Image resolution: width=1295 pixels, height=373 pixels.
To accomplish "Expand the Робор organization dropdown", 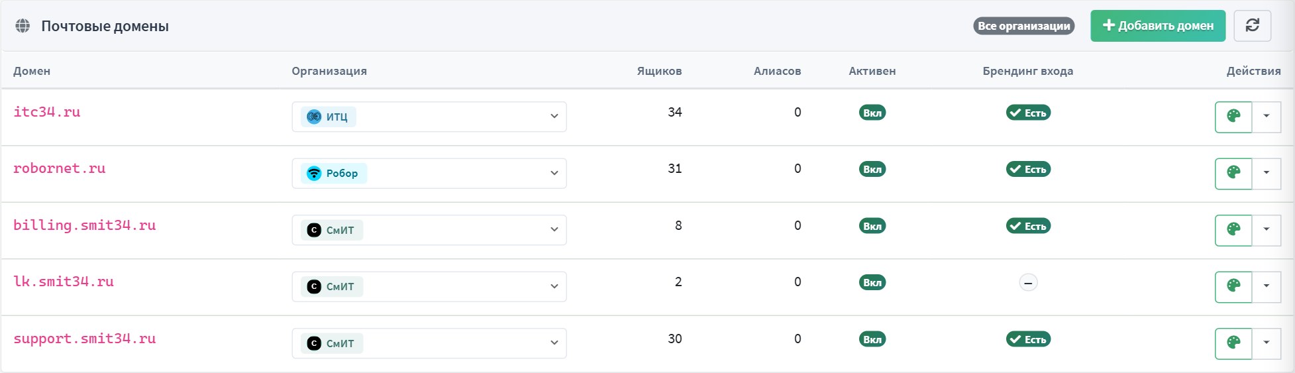I will (429, 173).
